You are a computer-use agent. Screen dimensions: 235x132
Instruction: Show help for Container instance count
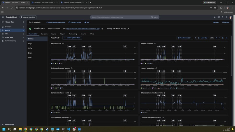[71, 93]
